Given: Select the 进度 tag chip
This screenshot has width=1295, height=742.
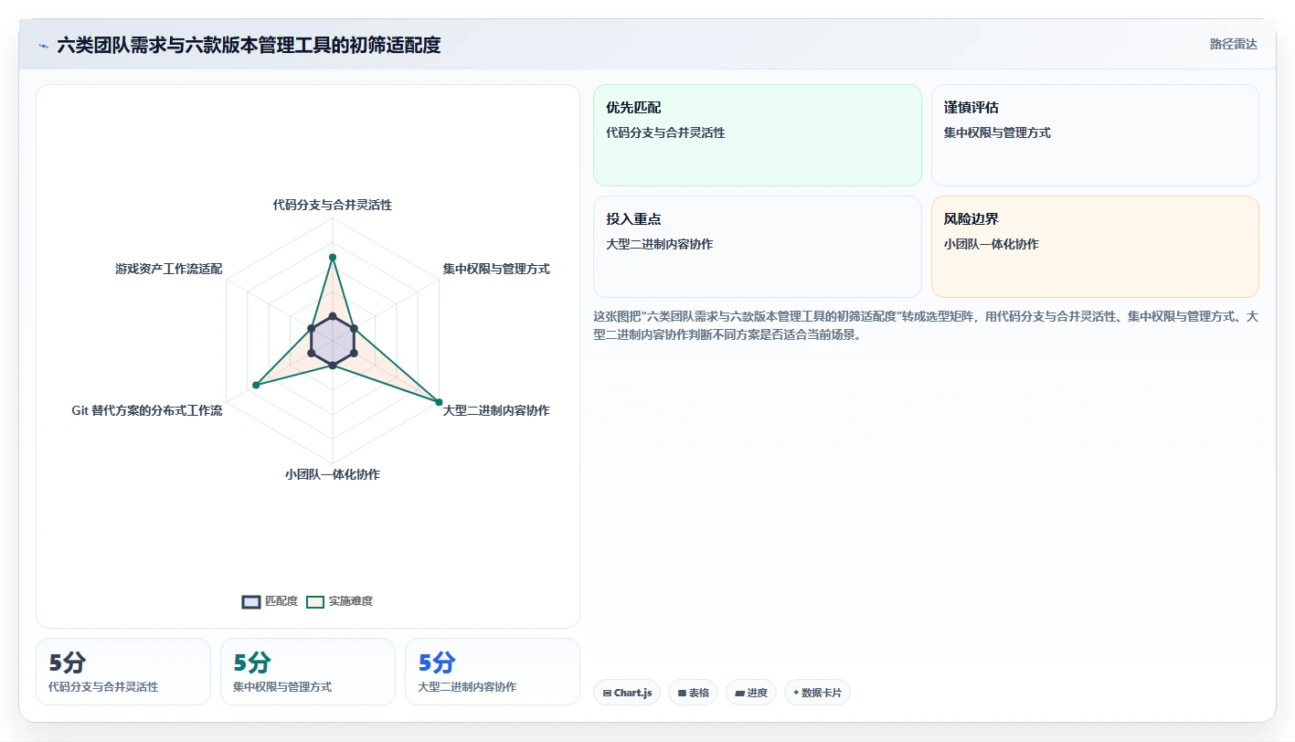Looking at the screenshot, I should click(751, 693).
